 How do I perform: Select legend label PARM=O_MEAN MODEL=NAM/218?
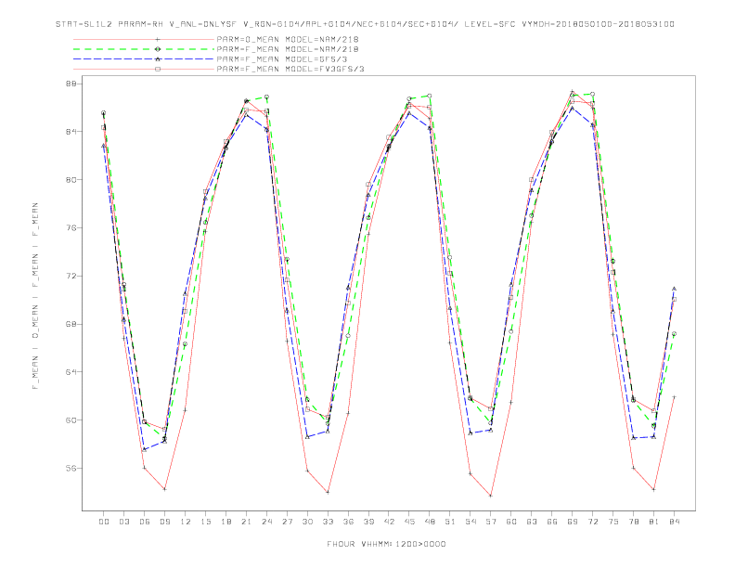pos(288,39)
